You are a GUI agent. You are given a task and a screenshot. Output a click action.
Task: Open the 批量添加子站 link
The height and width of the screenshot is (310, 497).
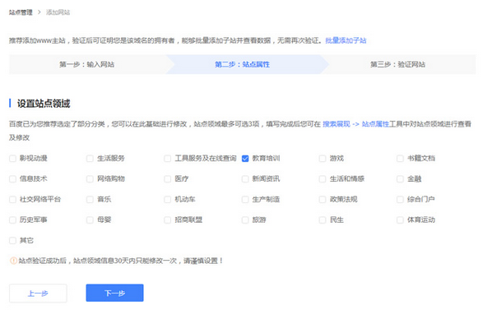point(346,40)
